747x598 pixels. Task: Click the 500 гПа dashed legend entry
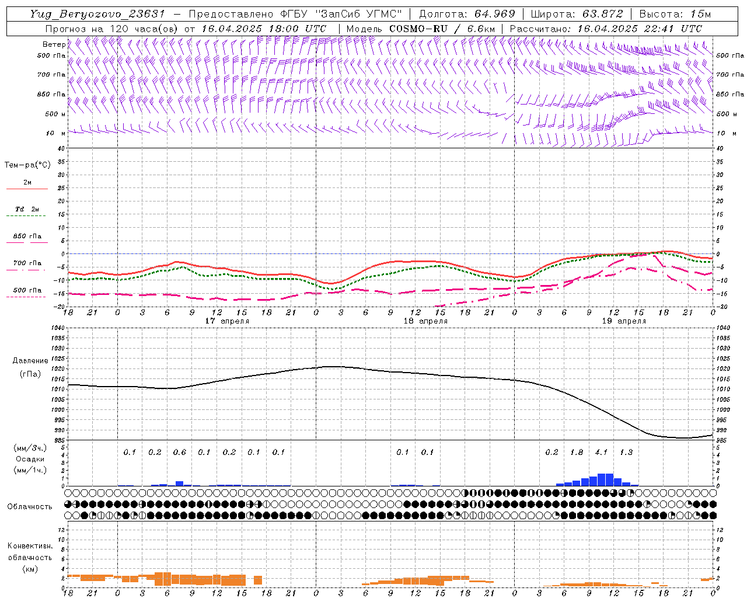[27, 290]
